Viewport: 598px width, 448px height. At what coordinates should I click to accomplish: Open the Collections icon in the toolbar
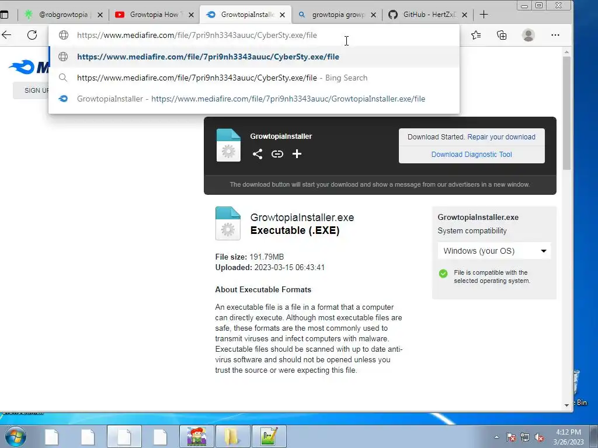tap(502, 35)
